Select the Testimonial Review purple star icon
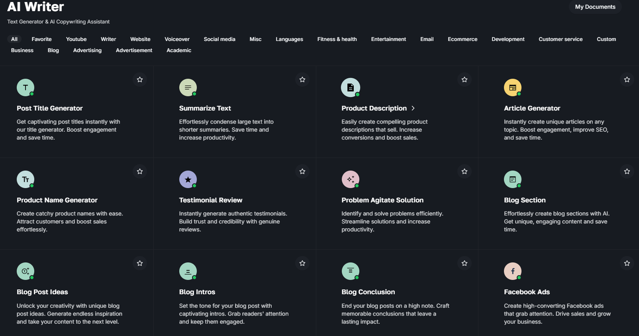This screenshot has height=336, width=639. pos(188,179)
